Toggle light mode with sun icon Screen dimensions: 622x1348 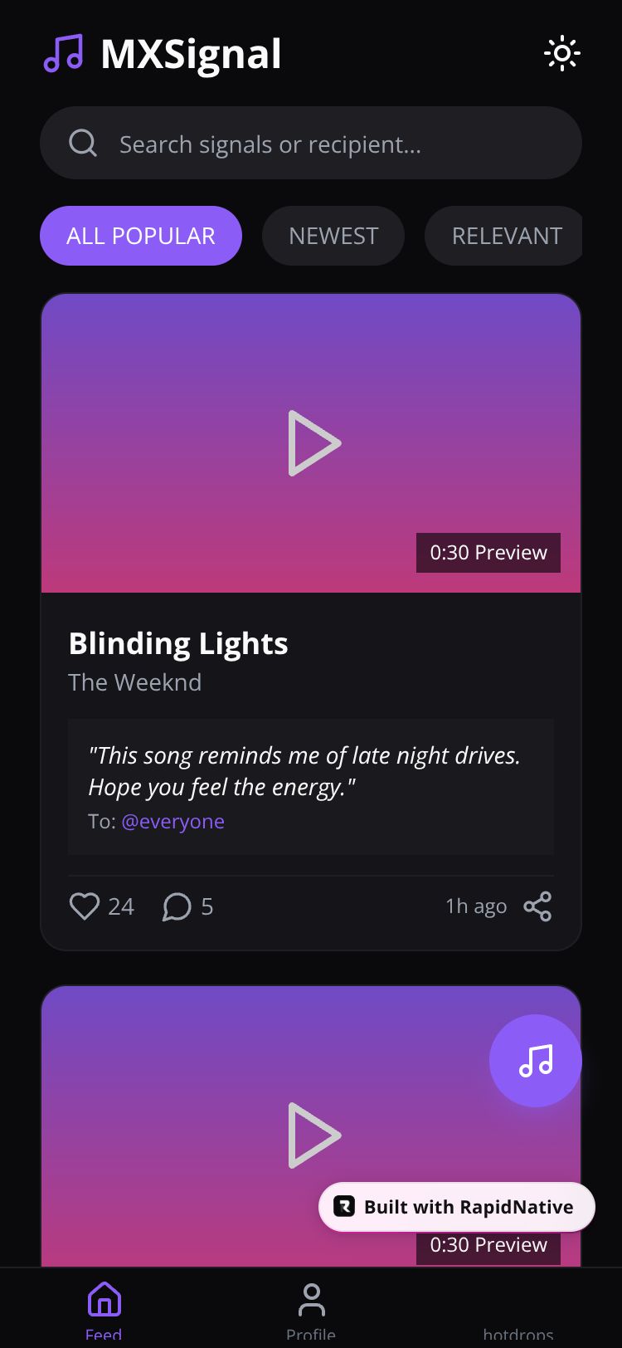561,54
